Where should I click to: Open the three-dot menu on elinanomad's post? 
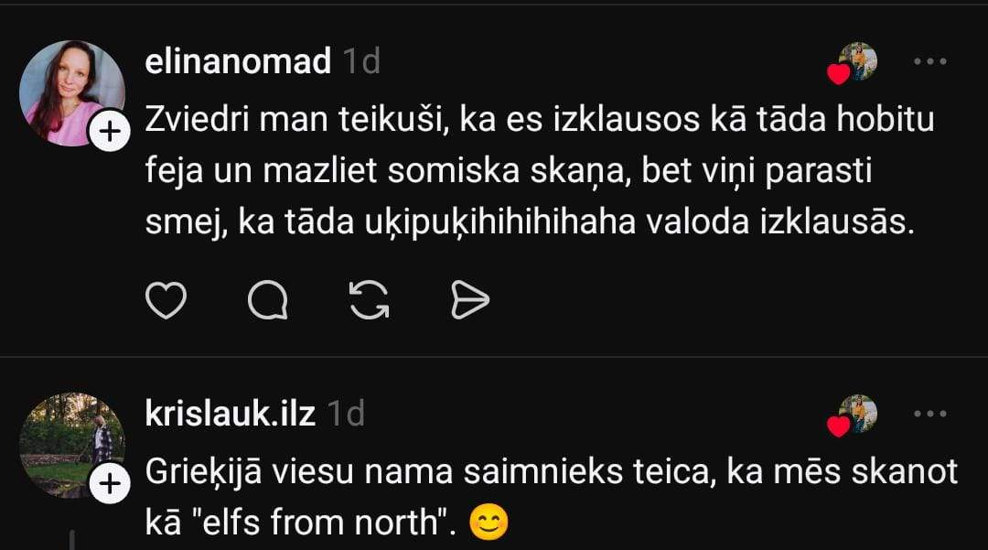pos(930,61)
